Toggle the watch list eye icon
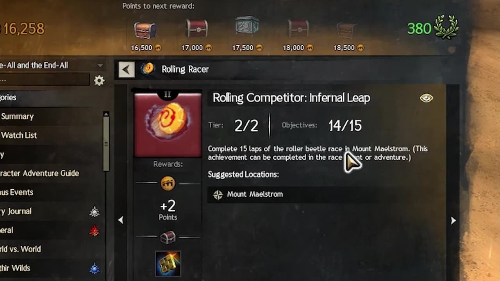Screen dimensions: 500x281 (x=427, y=98)
